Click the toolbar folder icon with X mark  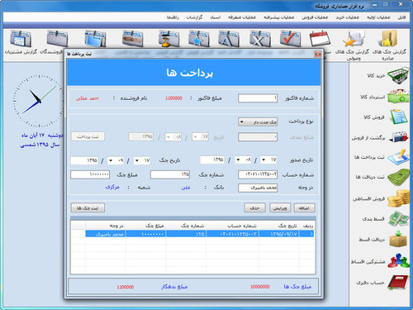pos(260,39)
